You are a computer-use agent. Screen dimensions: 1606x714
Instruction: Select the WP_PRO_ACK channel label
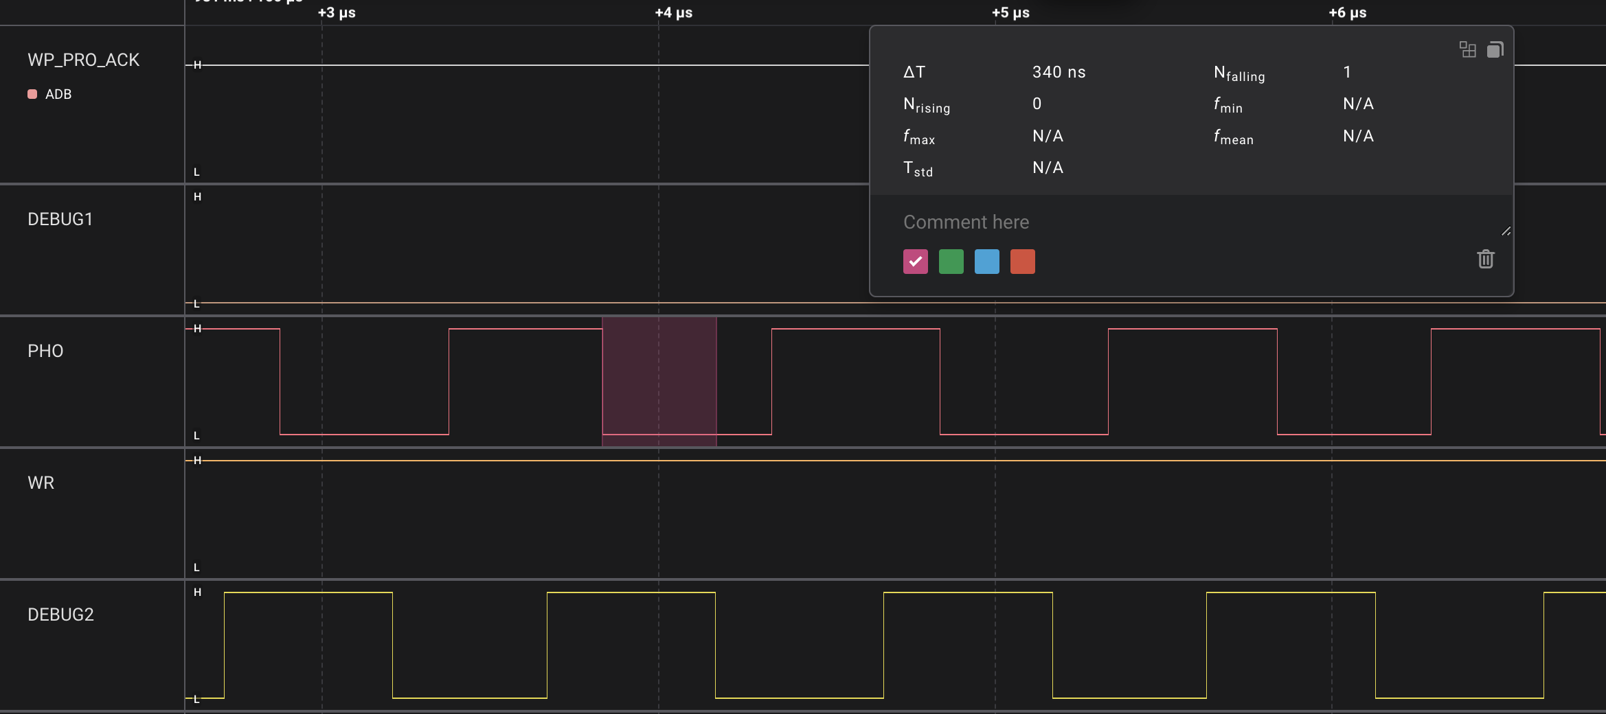click(x=84, y=60)
